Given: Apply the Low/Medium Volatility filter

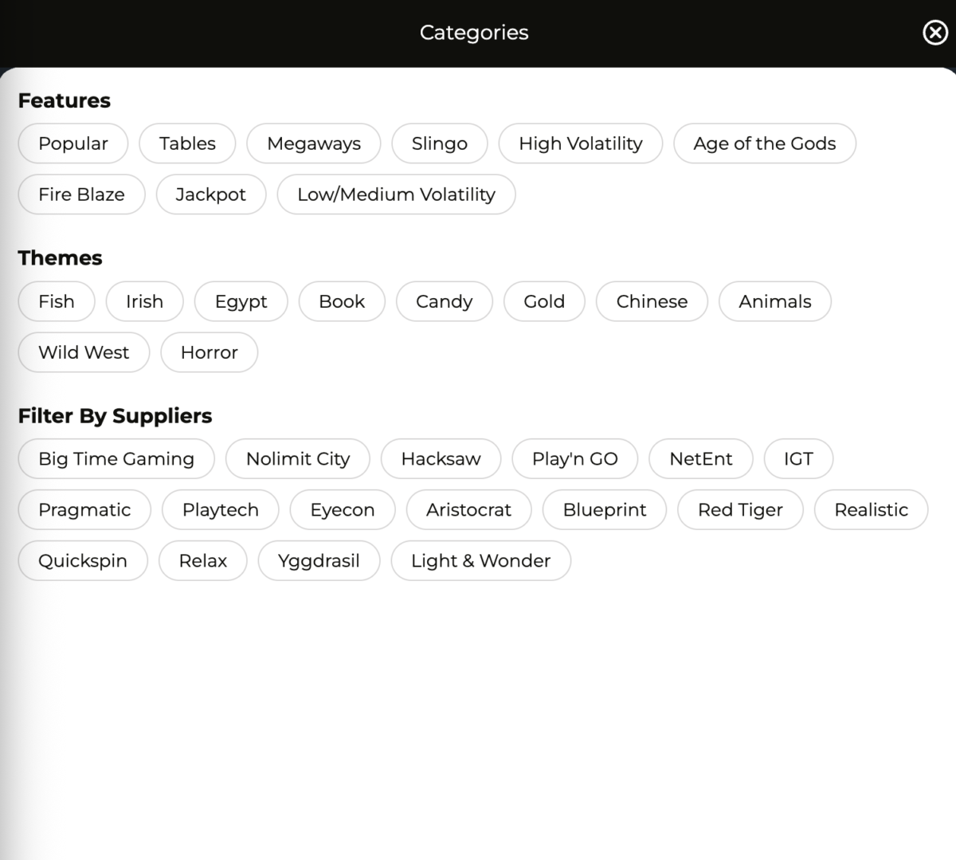Looking at the screenshot, I should [x=396, y=194].
